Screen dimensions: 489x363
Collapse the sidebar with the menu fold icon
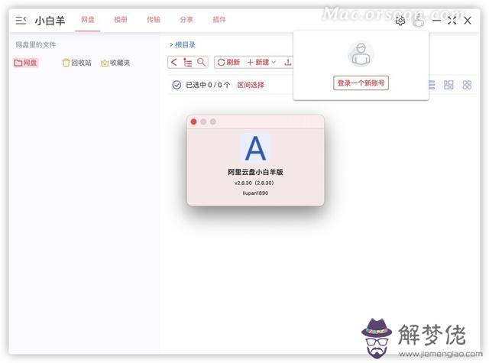point(21,21)
